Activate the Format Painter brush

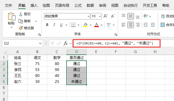pos(21,28)
